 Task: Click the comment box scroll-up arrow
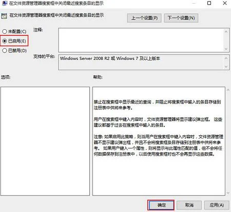pos(226,32)
